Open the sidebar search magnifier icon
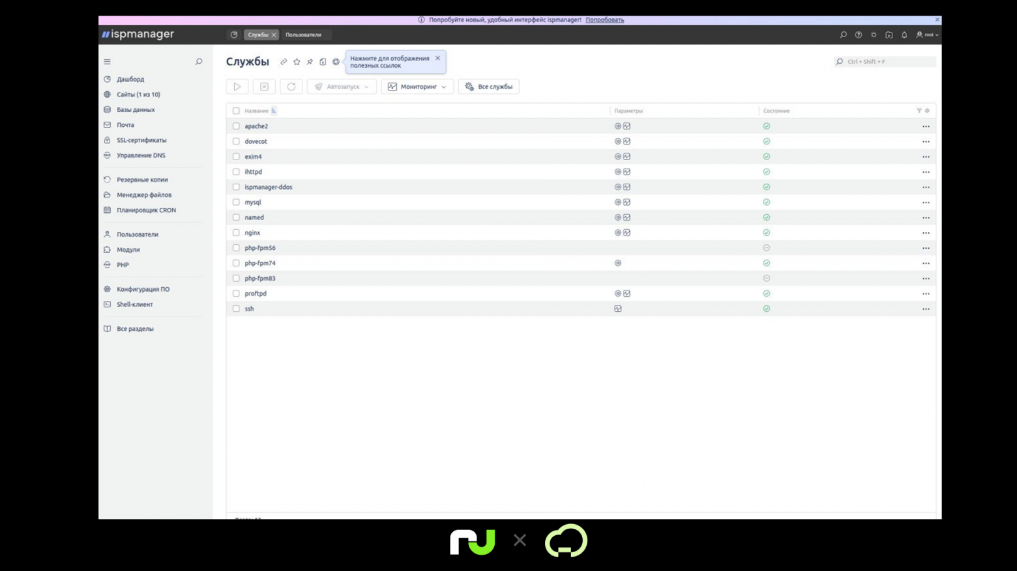The image size is (1017, 571). coord(199,62)
